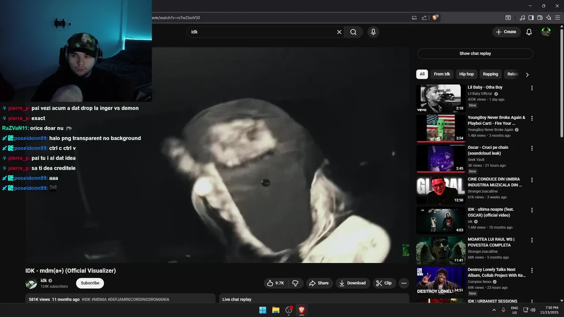Open YouTube notifications bell

pyautogui.click(x=529, y=32)
